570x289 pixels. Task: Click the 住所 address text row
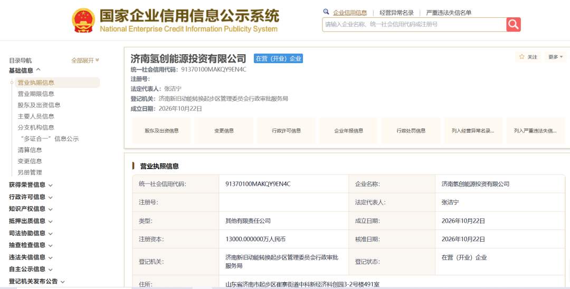pos(302,284)
